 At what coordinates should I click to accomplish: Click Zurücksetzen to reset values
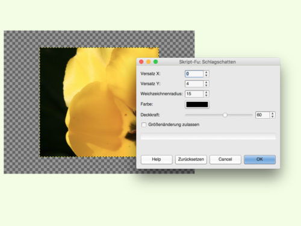tap(191, 160)
